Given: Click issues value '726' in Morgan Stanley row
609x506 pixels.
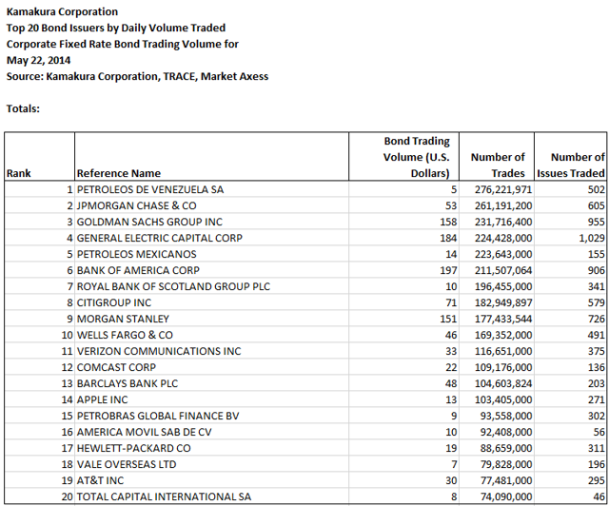Looking at the screenshot, I should point(597,319).
